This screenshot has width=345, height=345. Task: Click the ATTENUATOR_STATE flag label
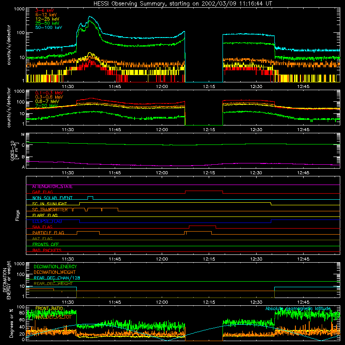pos(52,187)
